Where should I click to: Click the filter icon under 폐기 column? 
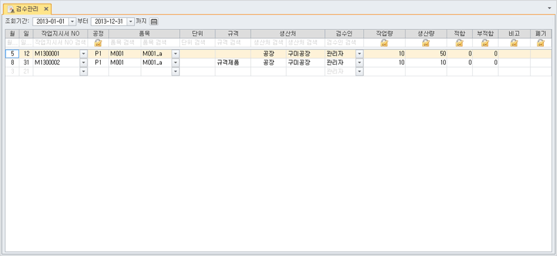point(540,43)
